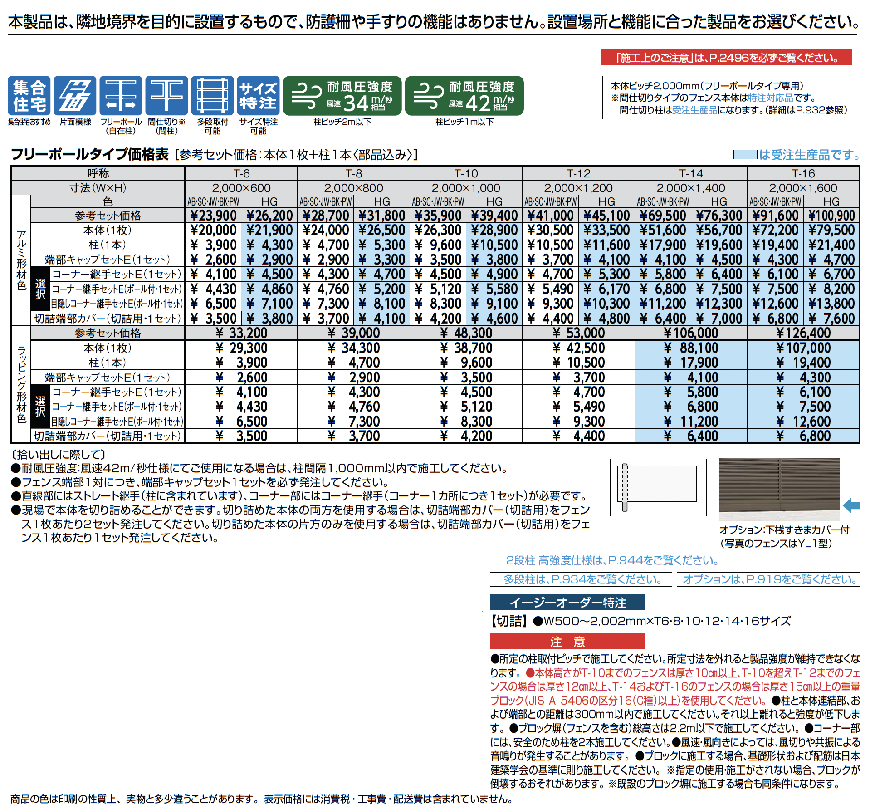Click the fence photo with 下桟すきまカバー
Screen dimensions: 870x809
[x=779, y=489]
